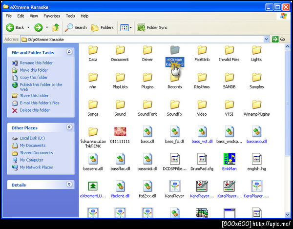Open the Forward history dropdown arrow
Image resolution: width=293 pixels, height=229 pixels.
click(x=47, y=28)
